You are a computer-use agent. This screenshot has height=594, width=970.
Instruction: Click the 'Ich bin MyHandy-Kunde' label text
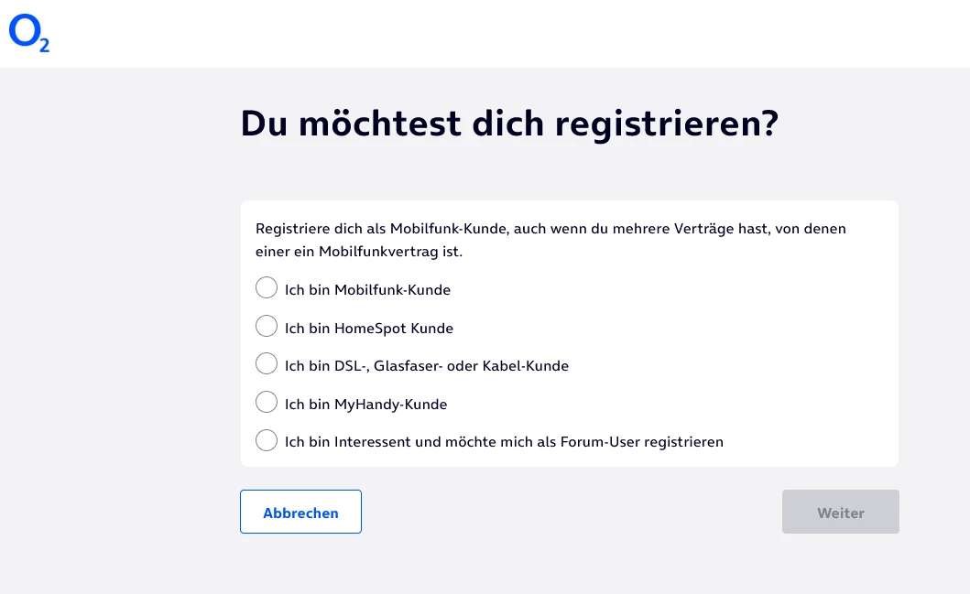pos(365,405)
